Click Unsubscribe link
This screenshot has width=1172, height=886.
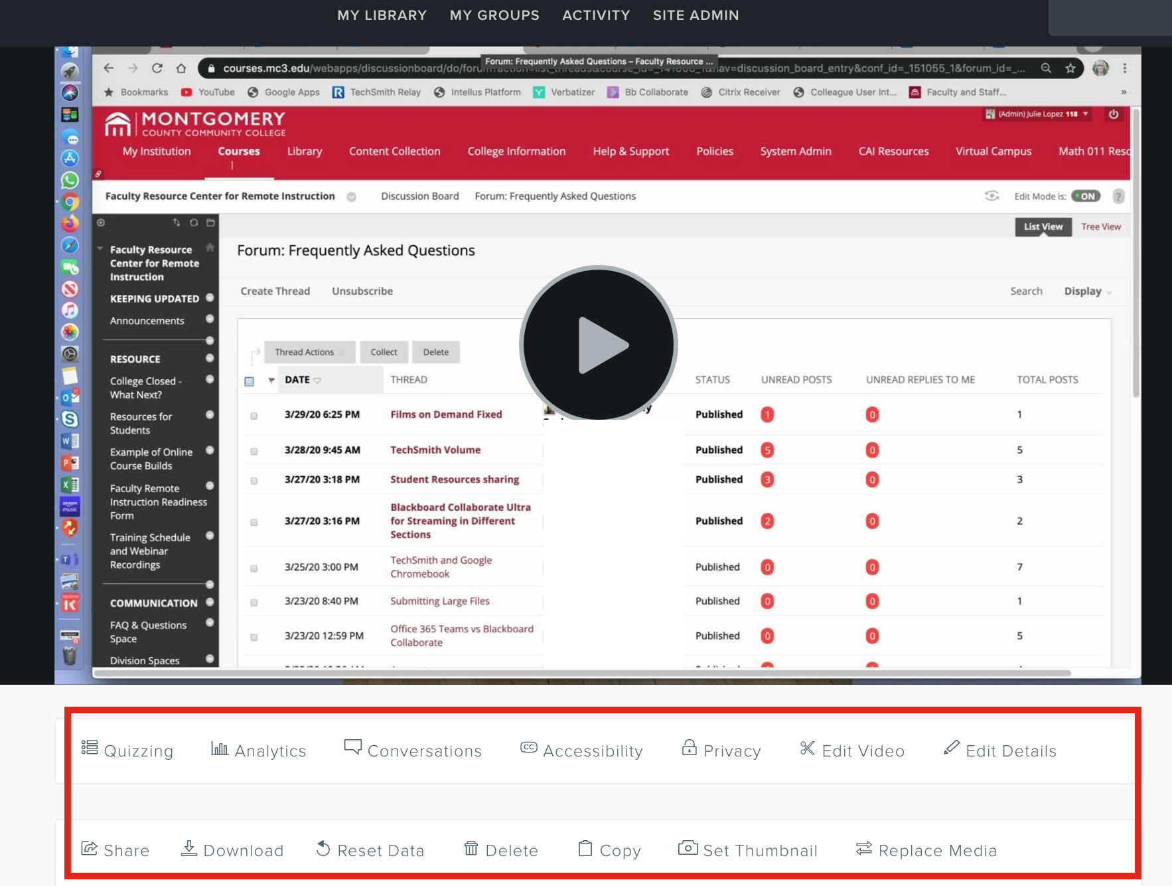362,291
